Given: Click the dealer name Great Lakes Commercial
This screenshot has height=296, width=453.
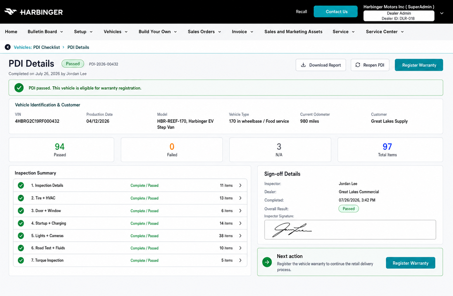Looking at the screenshot, I should (359, 192).
